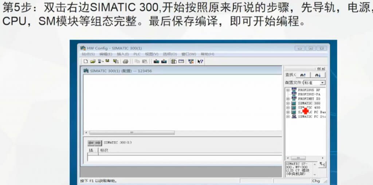The width and height of the screenshot is (373, 185).
Task: Click the Open Online station icon
Action: click(101, 62)
